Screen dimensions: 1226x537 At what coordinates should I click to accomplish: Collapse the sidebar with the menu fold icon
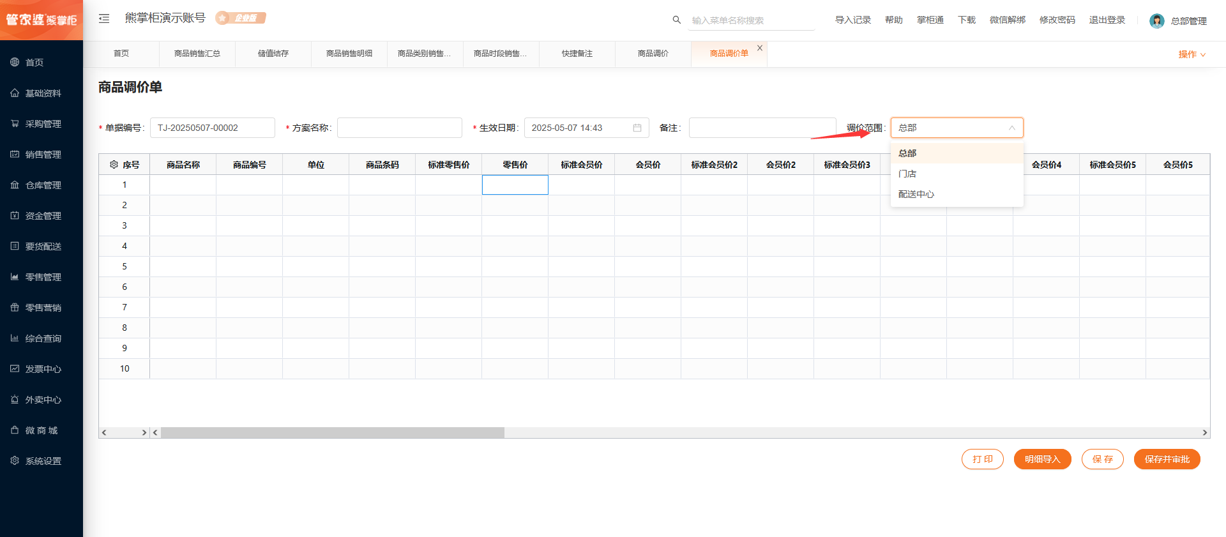pos(104,19)
